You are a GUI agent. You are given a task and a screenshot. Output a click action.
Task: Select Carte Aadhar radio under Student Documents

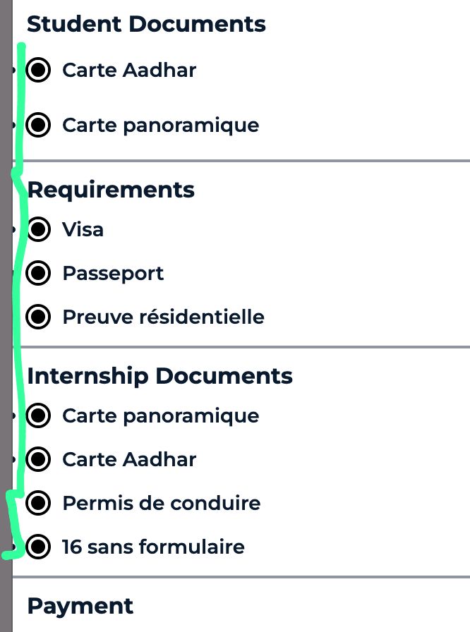[x=38, y=70]
